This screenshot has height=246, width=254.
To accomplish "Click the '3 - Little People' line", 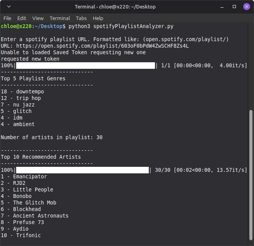I will 27,189.
